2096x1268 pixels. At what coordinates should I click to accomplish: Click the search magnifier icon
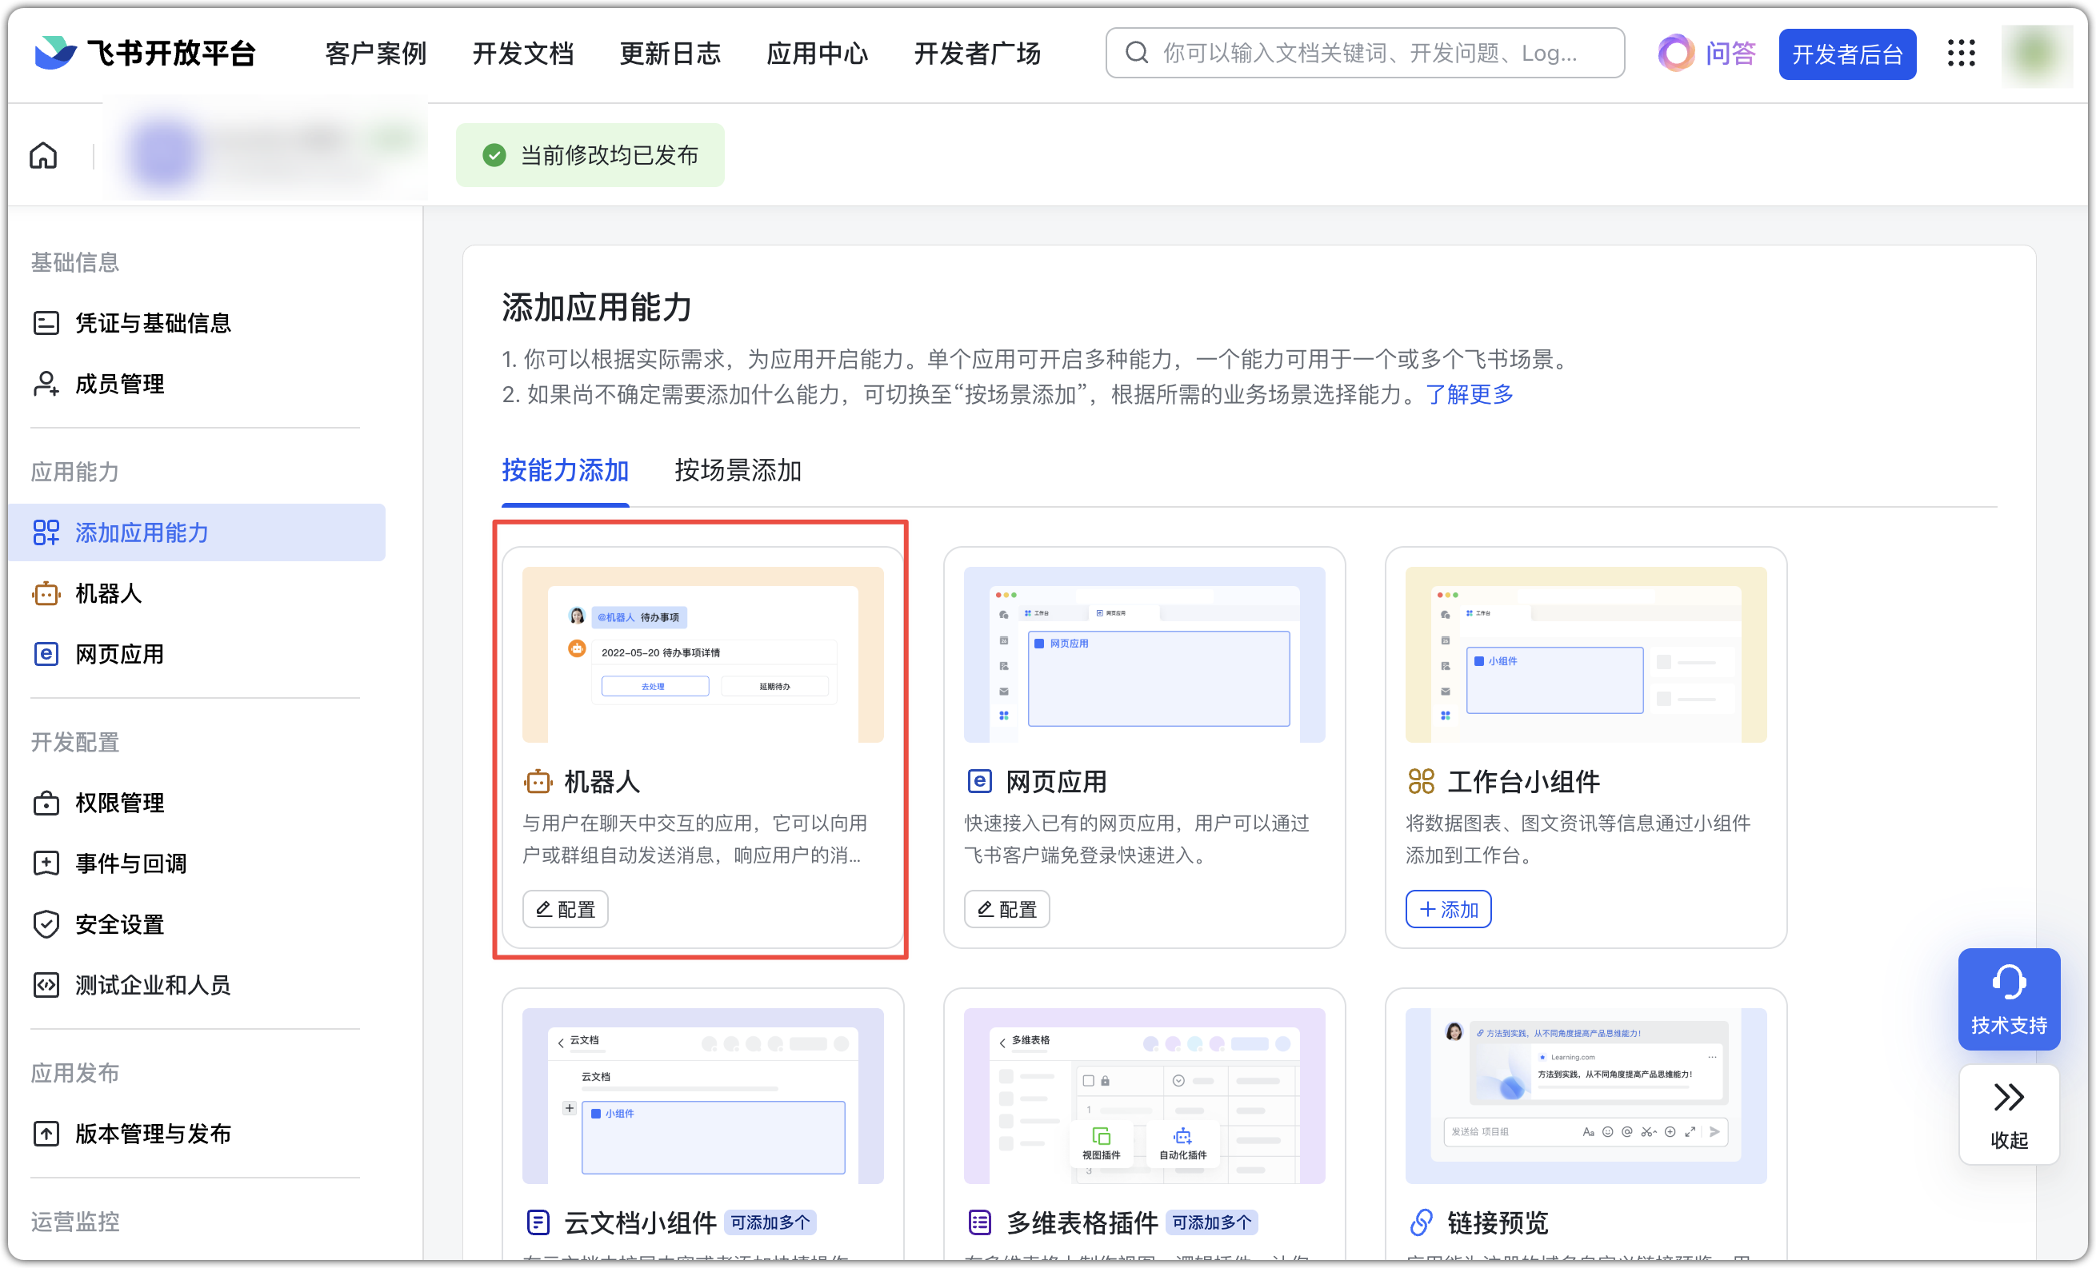(x=1137, y=53)
